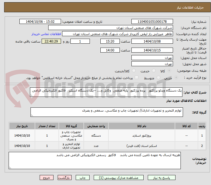Click the response deadline date field 1404/10/08
Image resolution: width=211 pixels, height=185 pixels.
152,41
